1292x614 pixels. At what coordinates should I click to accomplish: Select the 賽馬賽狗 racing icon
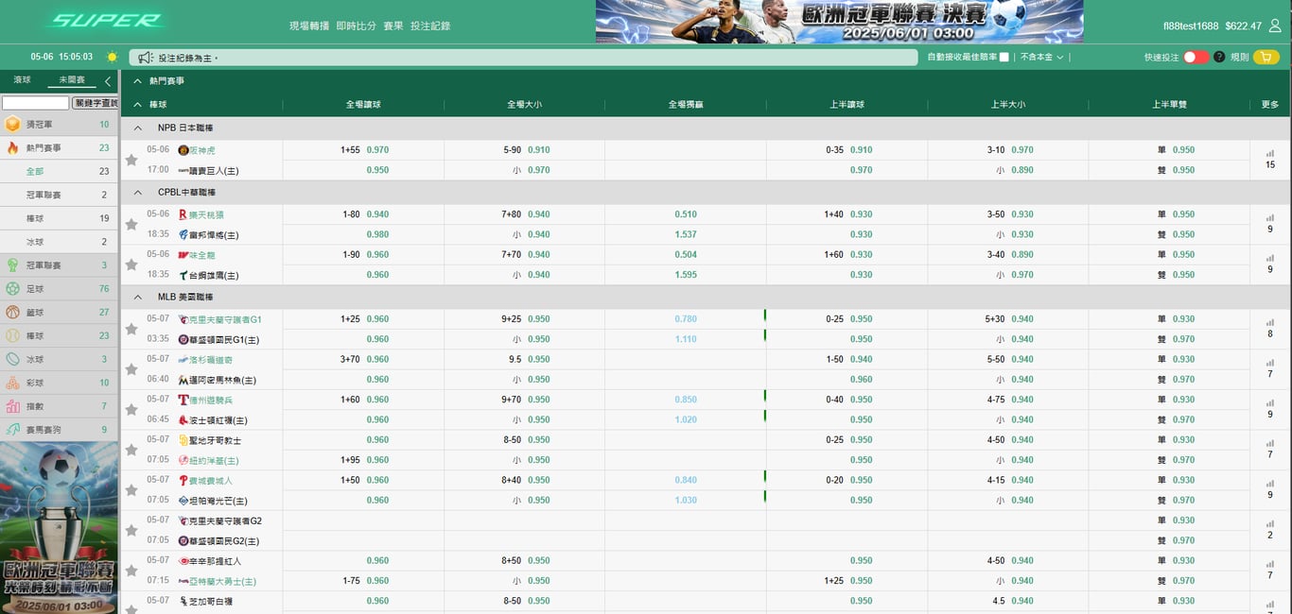tap(12, 430)
